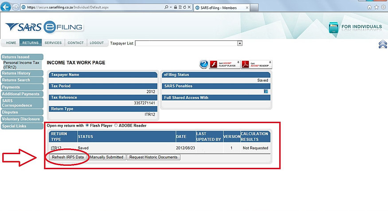
Task: Click the SARS Penalties info icon
Action: (266, 92)
